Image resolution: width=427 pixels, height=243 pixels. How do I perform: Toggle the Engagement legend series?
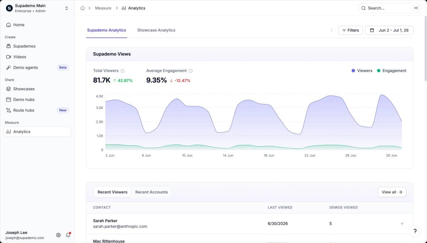[x=391, y=71]
